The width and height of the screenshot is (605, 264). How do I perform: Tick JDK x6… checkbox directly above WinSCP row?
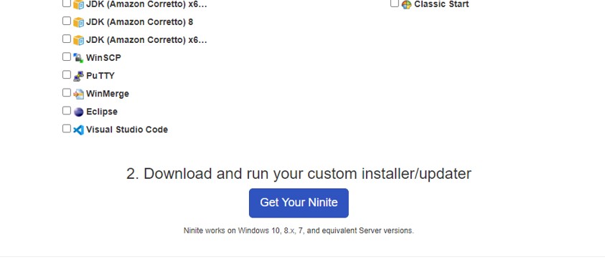click(x=67, y=39)
